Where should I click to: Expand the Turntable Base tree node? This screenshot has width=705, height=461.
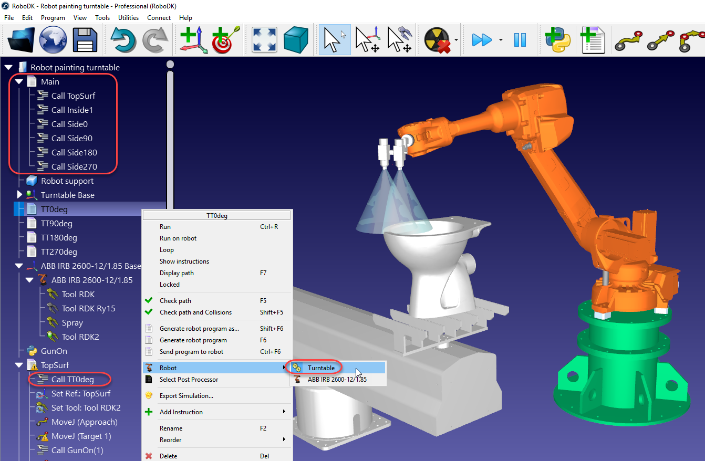19,195
